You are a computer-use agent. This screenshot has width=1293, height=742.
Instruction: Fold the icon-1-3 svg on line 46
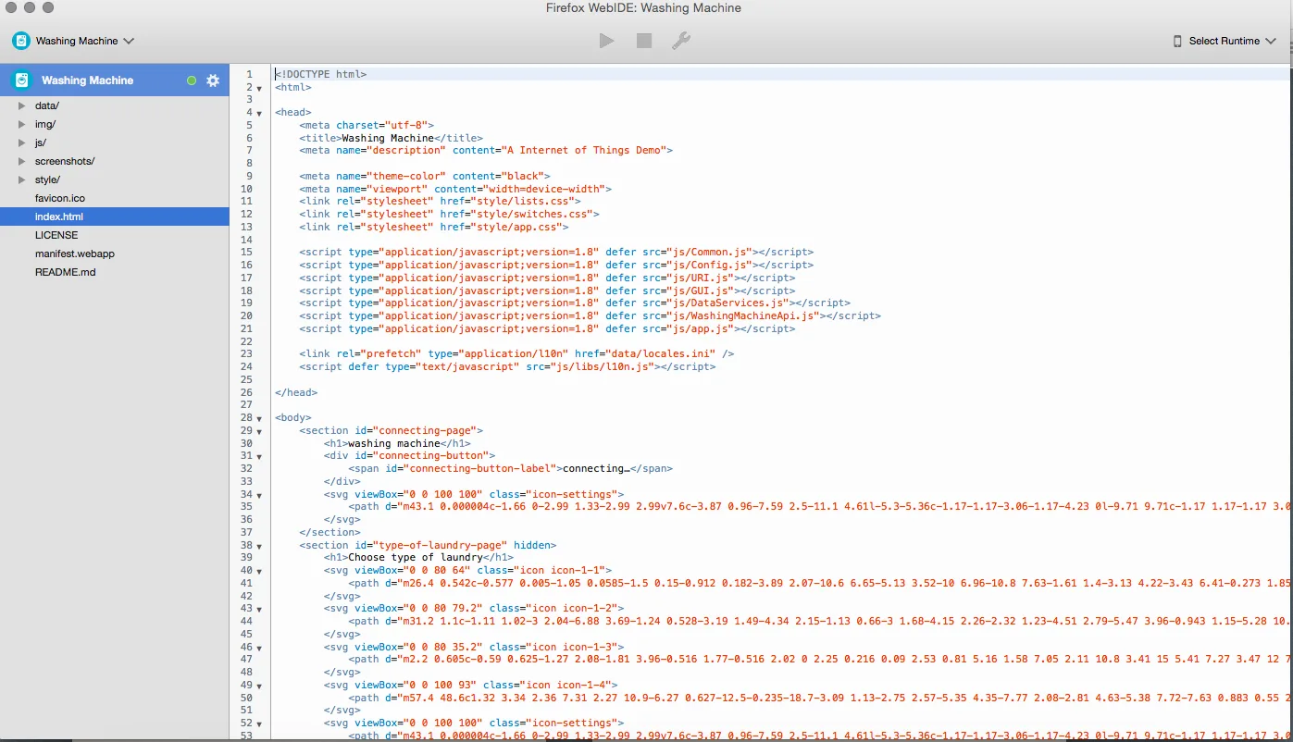[x=259, y=648]
